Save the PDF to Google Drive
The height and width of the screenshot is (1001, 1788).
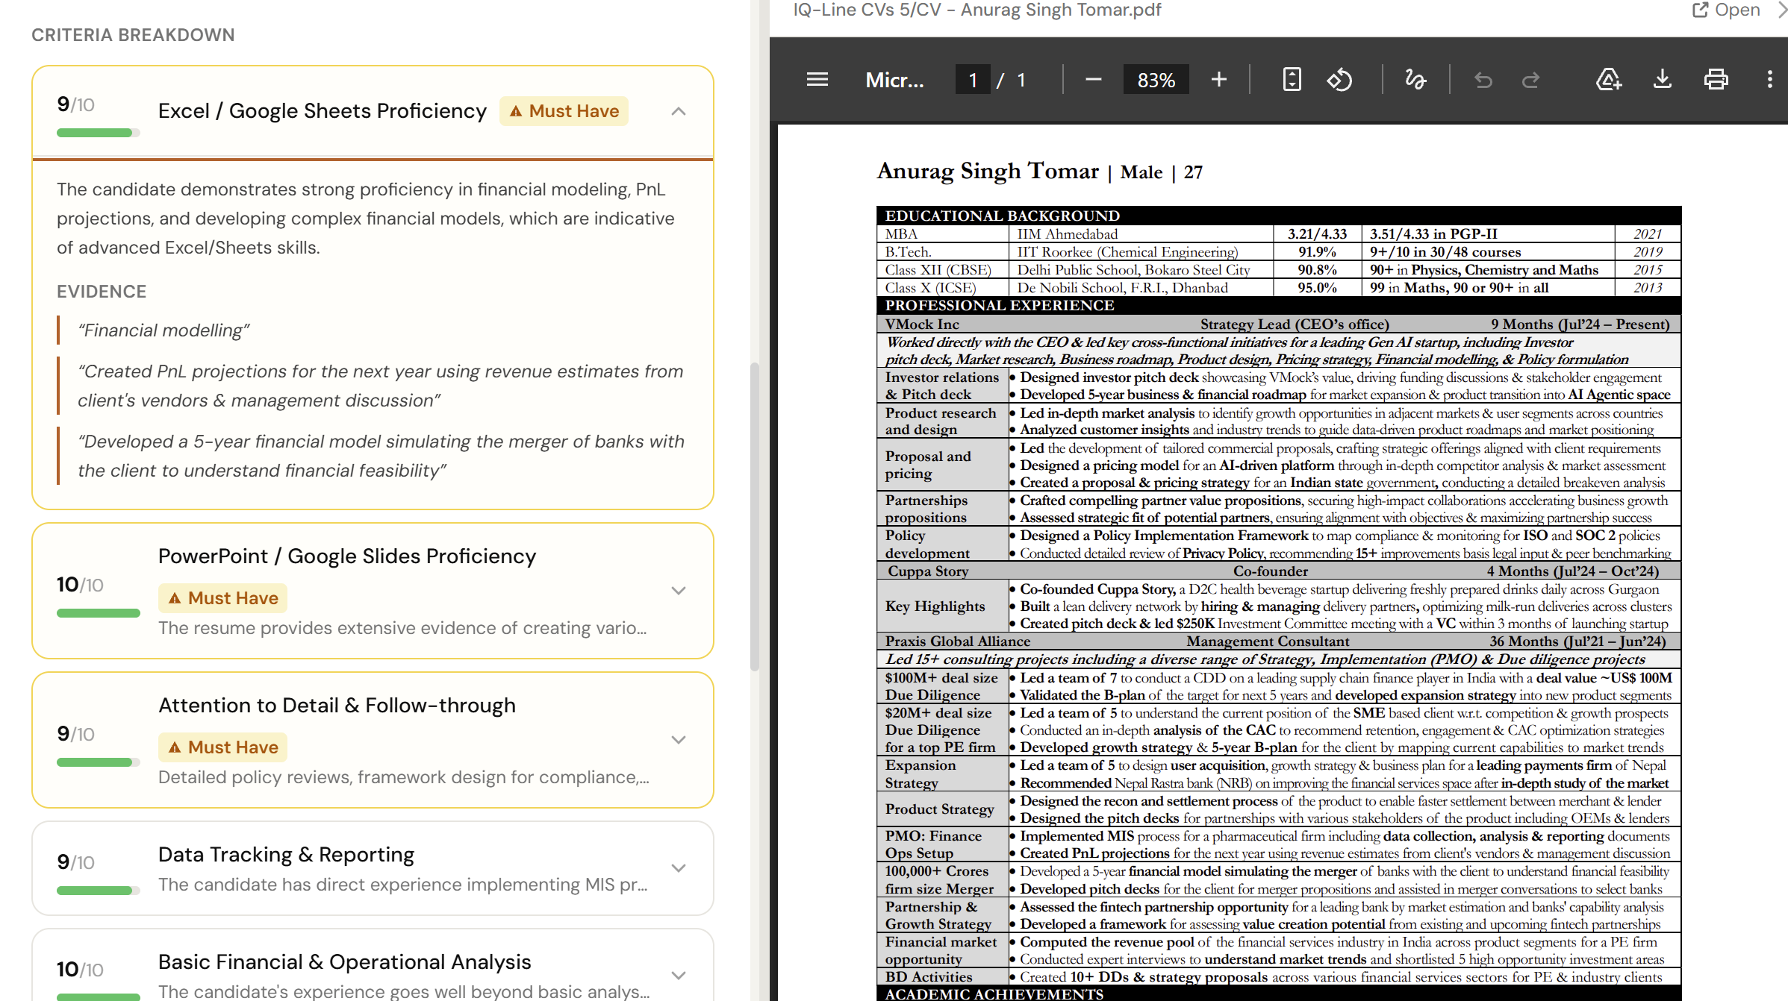click(1609, 80)
